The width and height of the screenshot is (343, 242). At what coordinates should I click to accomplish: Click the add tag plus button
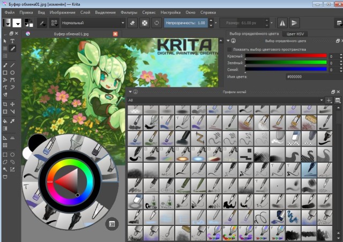[329, 100]
